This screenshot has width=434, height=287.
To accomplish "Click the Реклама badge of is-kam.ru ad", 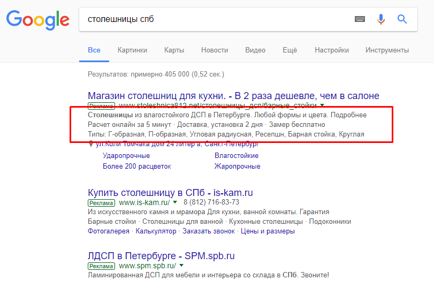I will [101, 203].
